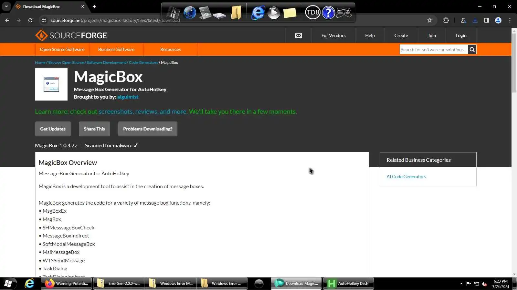
Task: Launch the folder icon in the dock
Action: [x=236, y=13]
